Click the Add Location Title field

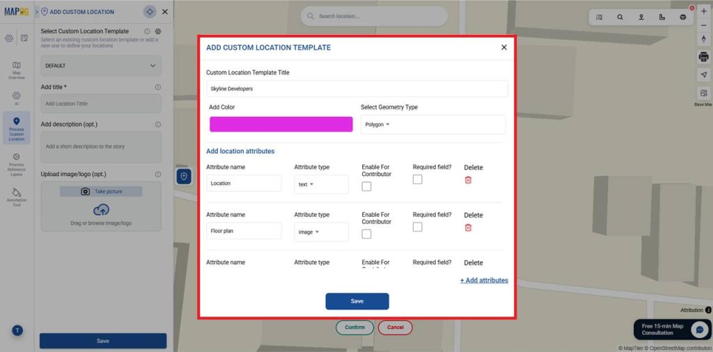[x=101, y=104]
